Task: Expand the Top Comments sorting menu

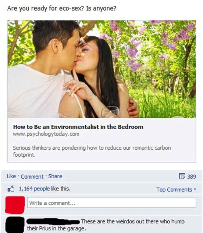Action: [x=176, y=190]
